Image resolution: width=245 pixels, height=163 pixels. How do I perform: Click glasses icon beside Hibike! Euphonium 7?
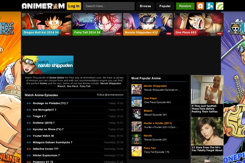click(29, 156)
